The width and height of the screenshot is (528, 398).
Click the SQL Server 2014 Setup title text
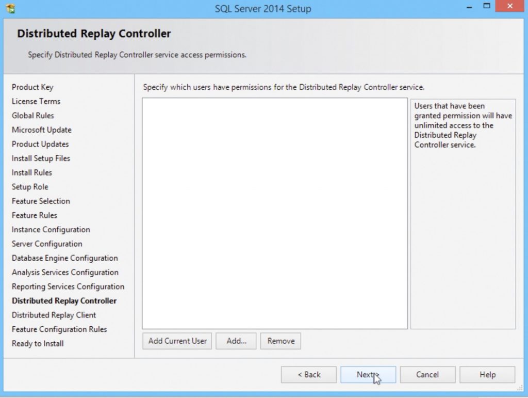point(263,8)
